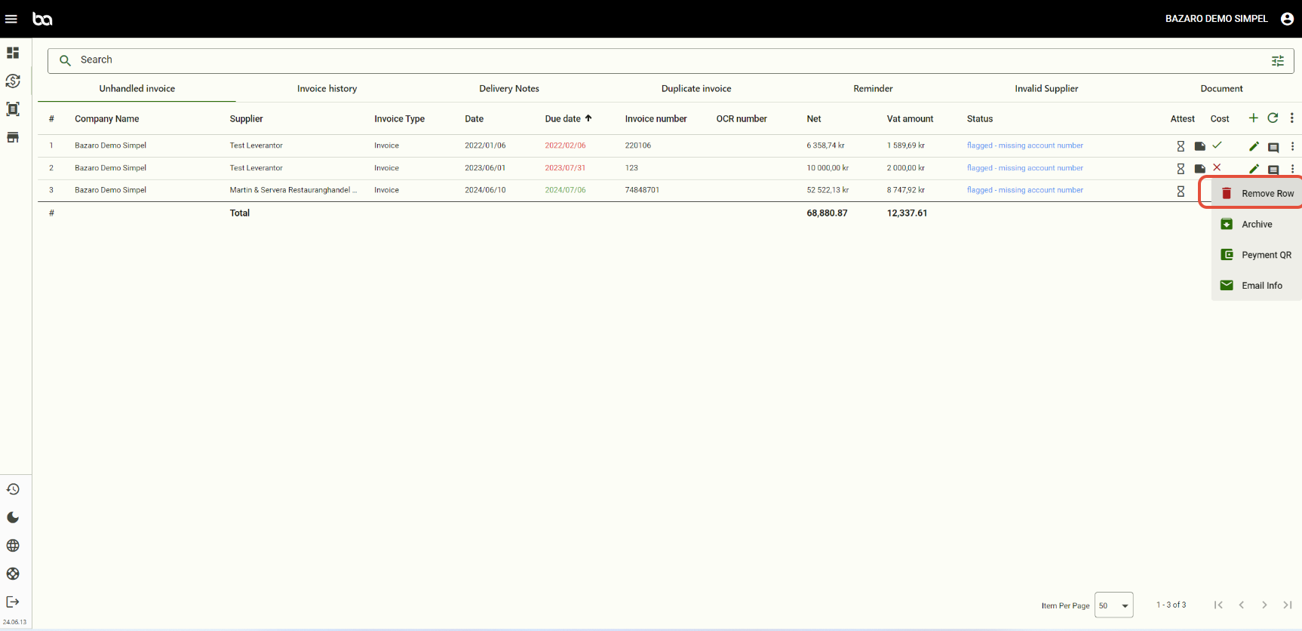Select Peyment QR from context menu
The height and width of the screenshot is (631, 1302).
click(1257, 255)
